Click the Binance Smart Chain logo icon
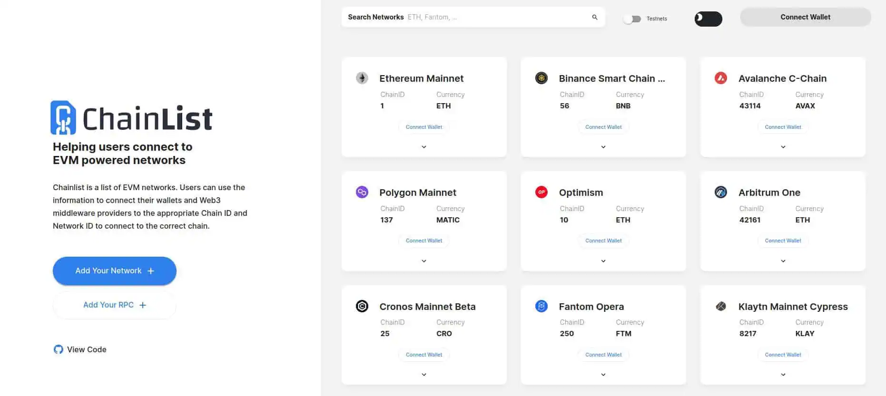This screenshot has height=396, width=886. pos(541,78)
